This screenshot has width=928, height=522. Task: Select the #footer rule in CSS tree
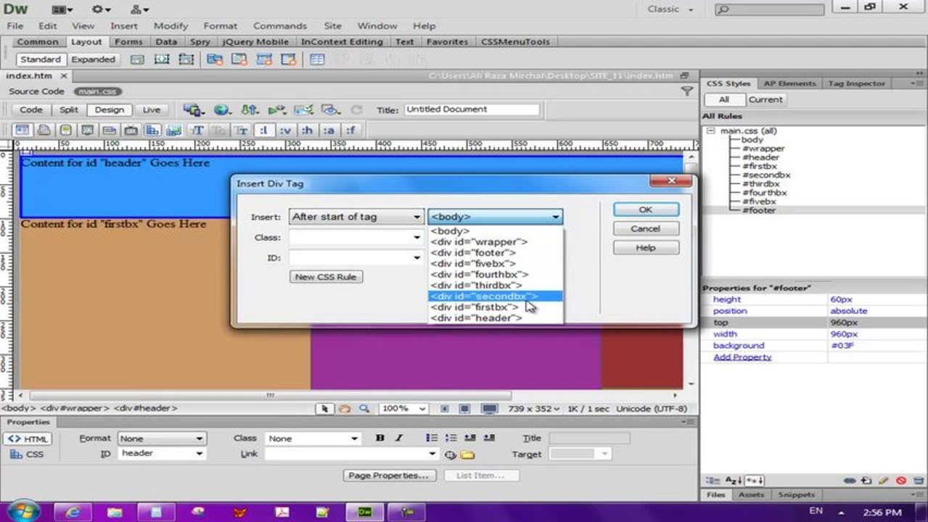(x=759, y=210)
